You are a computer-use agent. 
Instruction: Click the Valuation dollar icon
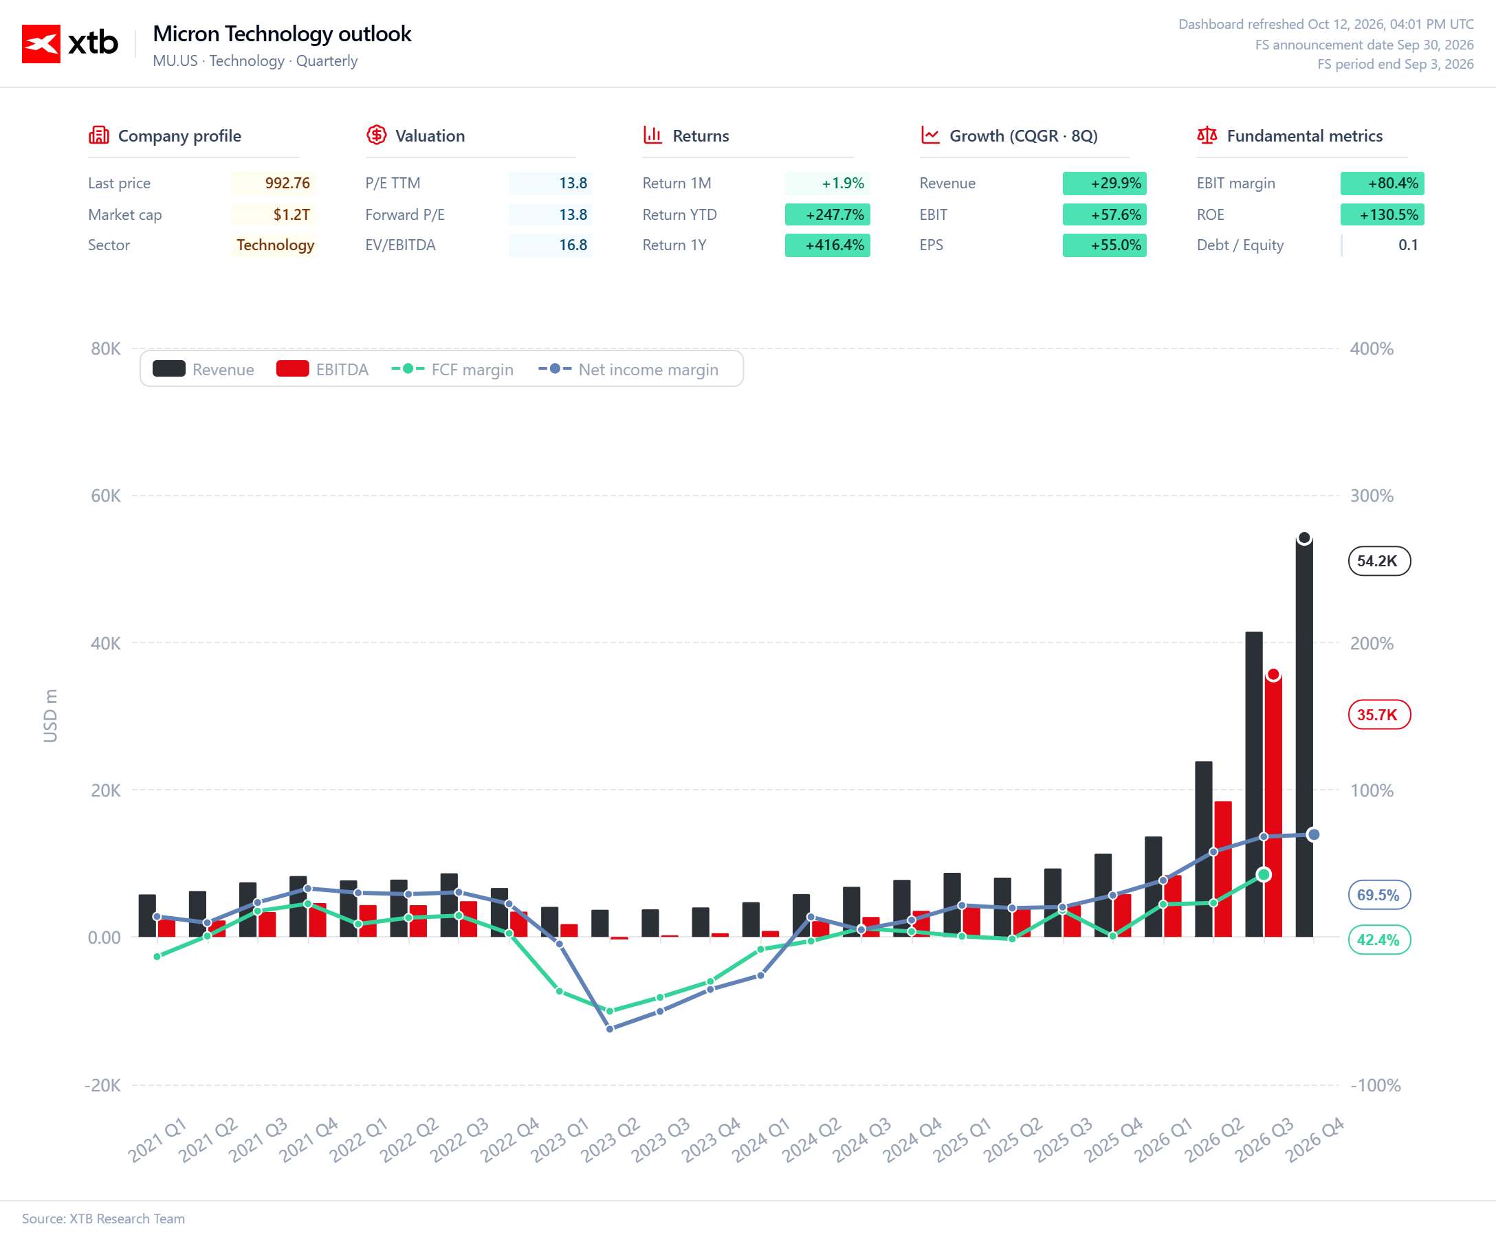click(x=376, y=135)
